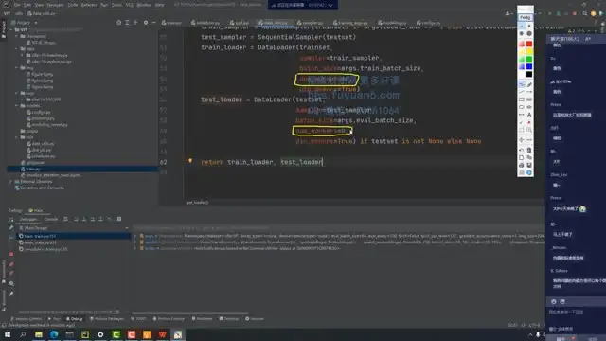Click the horizontal scrollbar under the variables pane
The width and height of the screenshot is (606, 341).
coord(189,313)
